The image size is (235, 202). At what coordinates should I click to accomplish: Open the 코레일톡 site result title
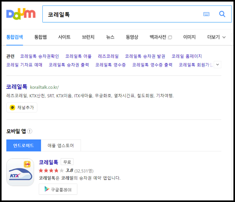(x=16, y=87)
